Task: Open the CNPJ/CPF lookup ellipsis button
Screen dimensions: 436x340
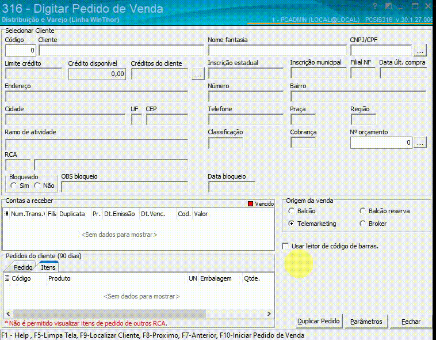Action: (x=420, y=51)
